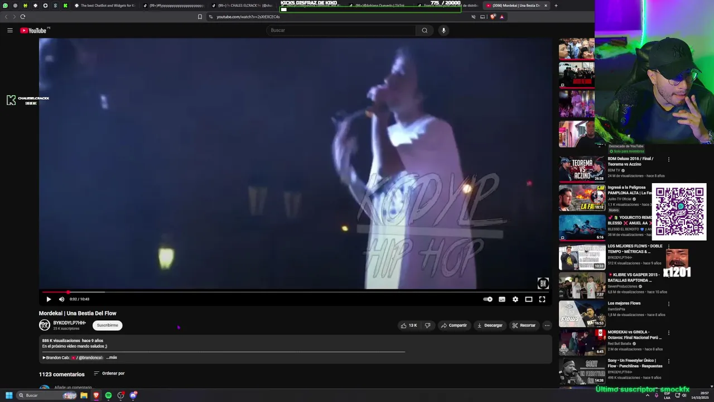Open options menu for BDM Deluxe 2016 video
Screen dimensions: 714x402
tap(668, 160)
